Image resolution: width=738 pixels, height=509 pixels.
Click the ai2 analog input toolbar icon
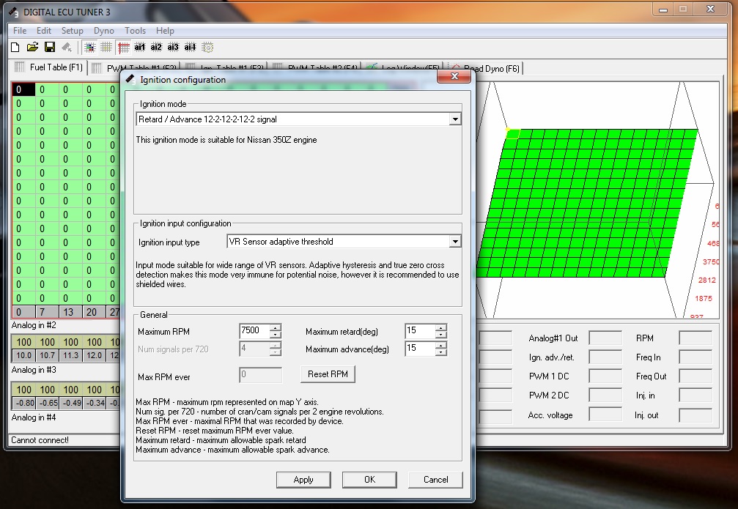156,48
